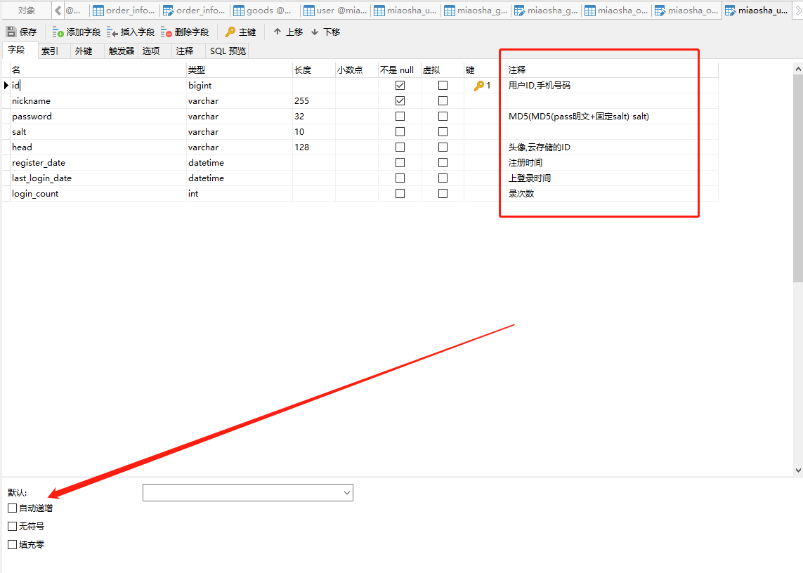Open the SQL 预览 tab
Screen dimensions: 803x573
click(228, 51)
